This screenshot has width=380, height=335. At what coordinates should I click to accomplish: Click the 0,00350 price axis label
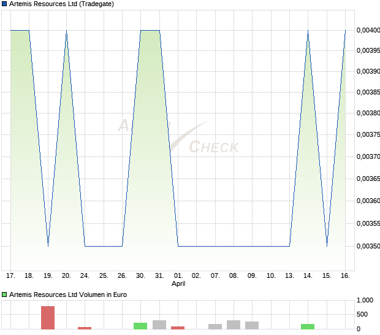point(368,246)
